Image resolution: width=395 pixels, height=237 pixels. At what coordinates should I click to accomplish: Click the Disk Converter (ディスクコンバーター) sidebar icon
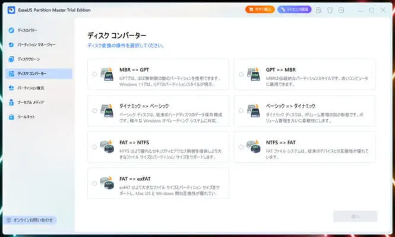pyautogui.click(x=11, y=73)
